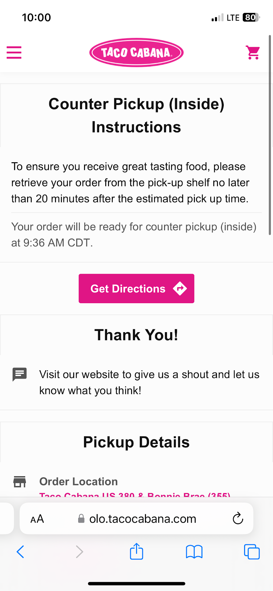The height and width of the screenshot is (591, 273).
Task: Show all open Safari tabs
Action: click(252, 552)
